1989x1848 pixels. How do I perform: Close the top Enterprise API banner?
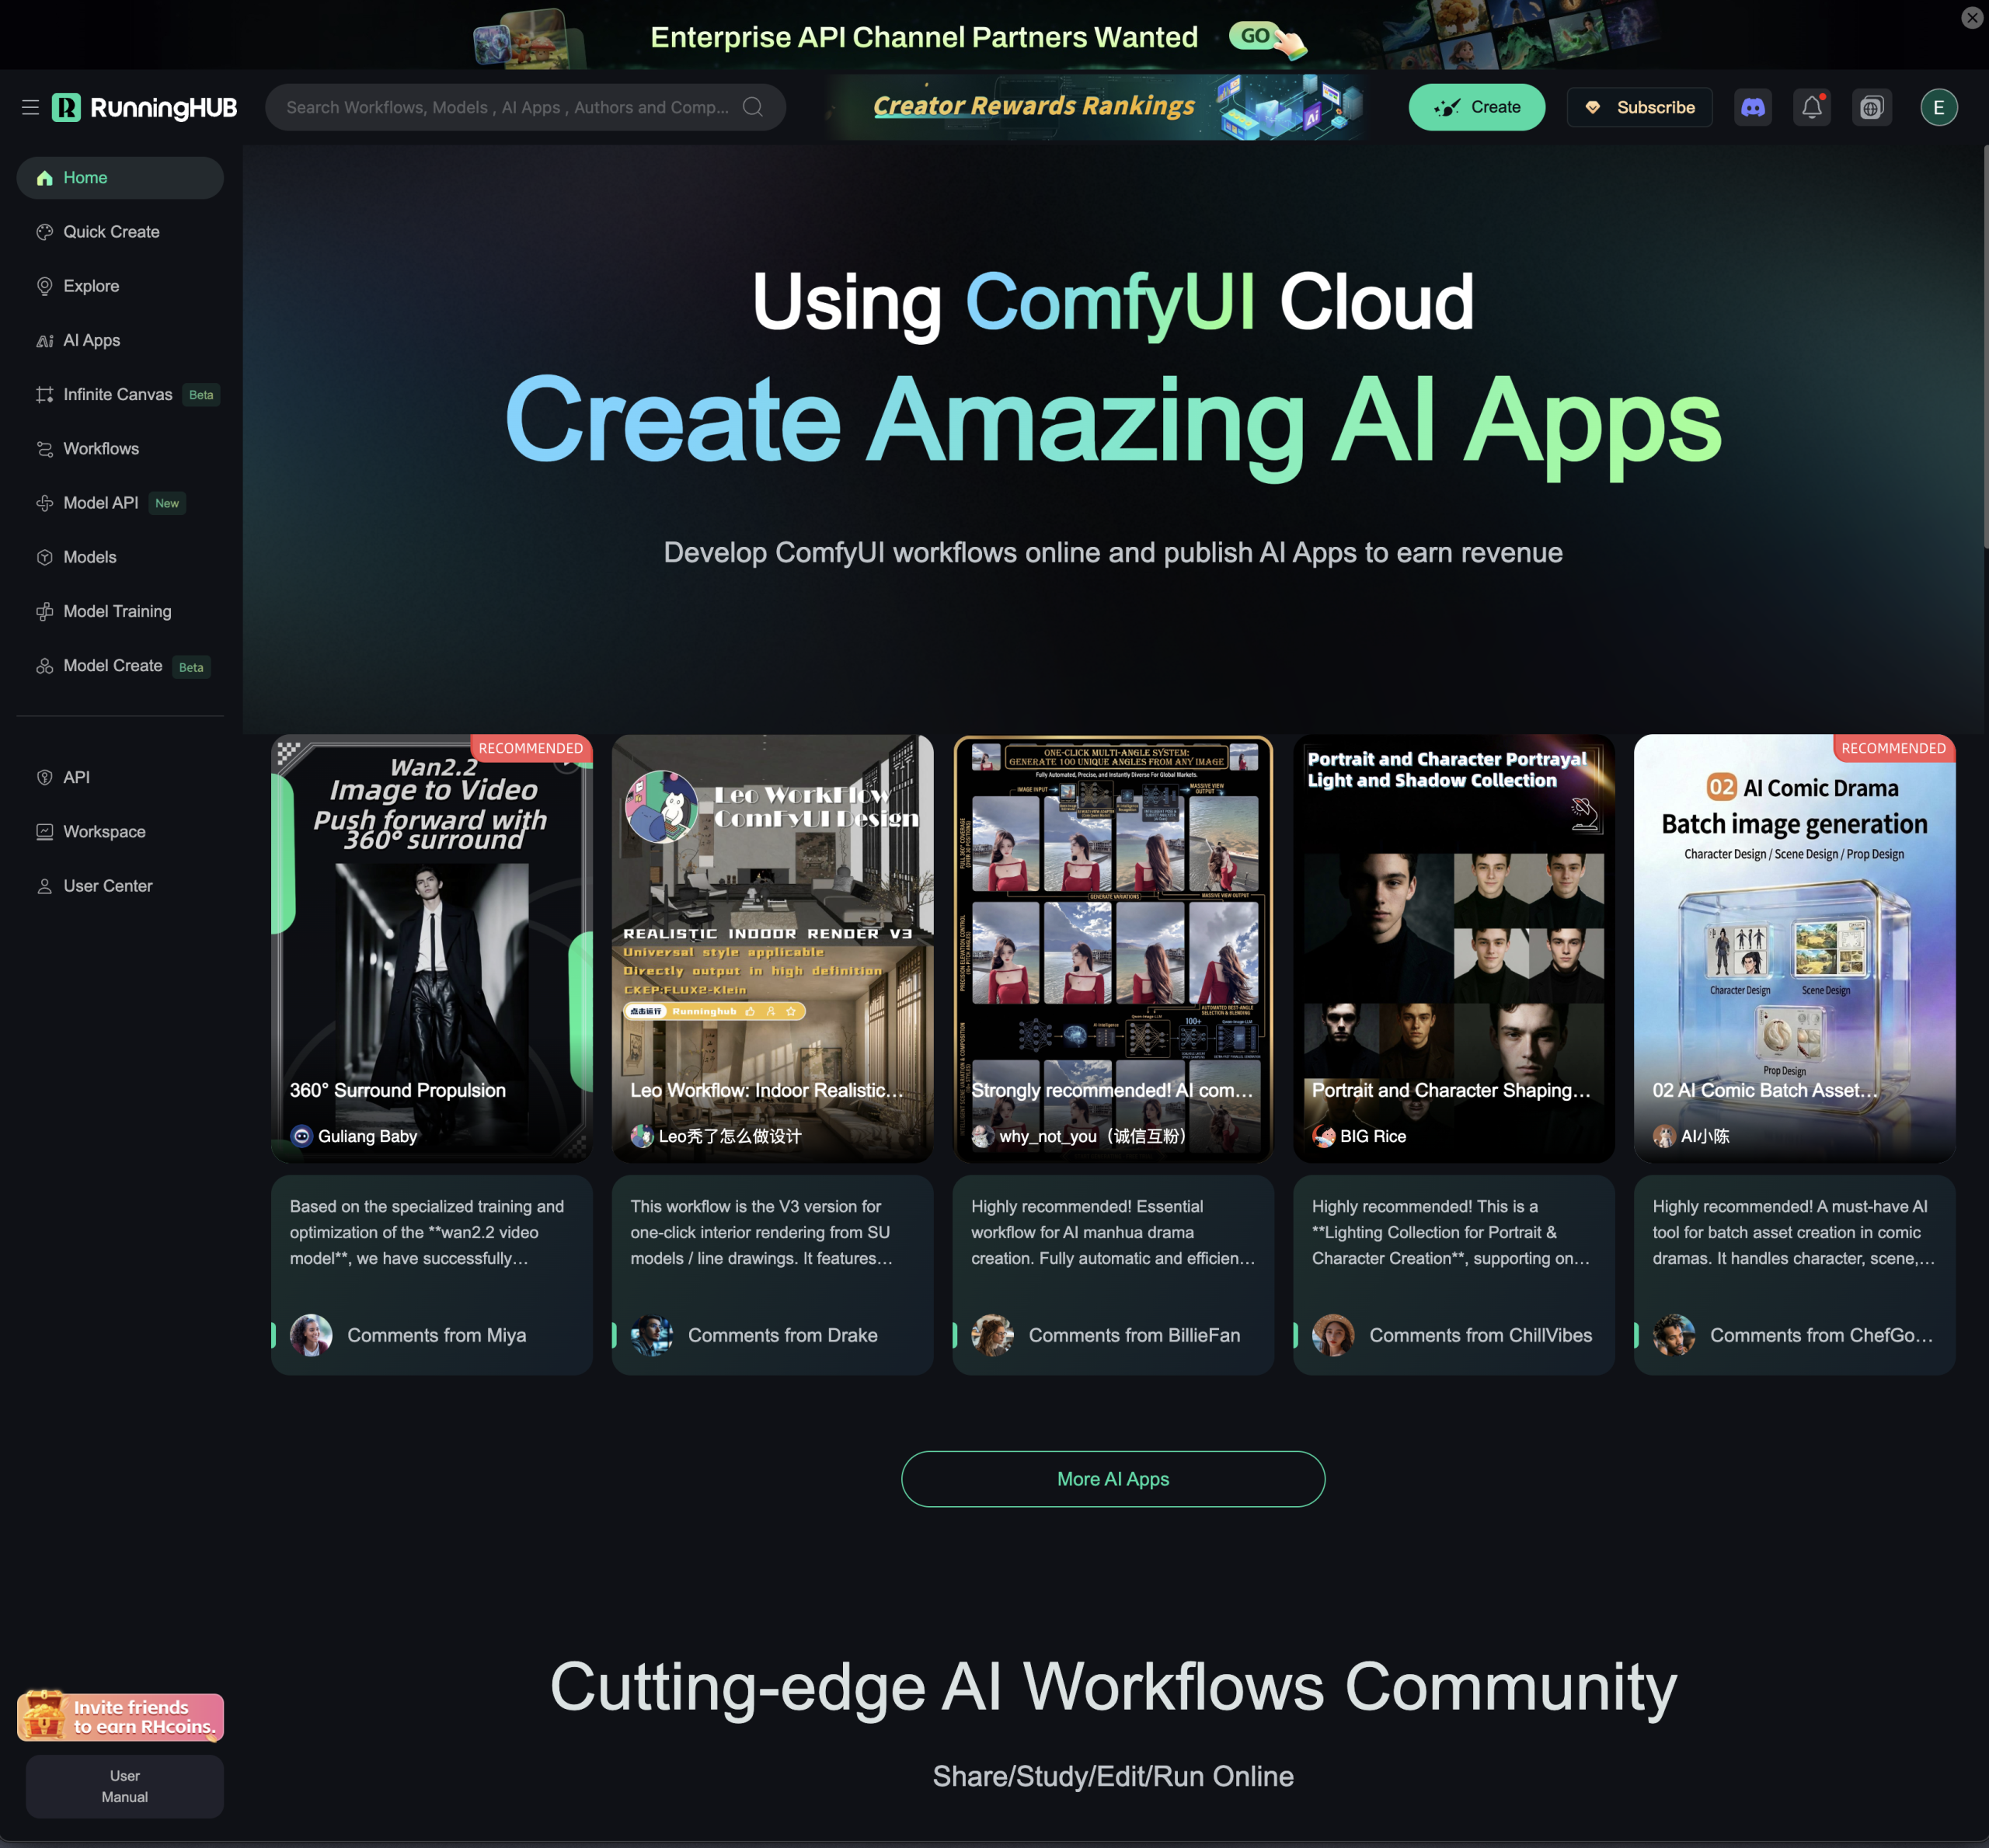pos(1972,17)
